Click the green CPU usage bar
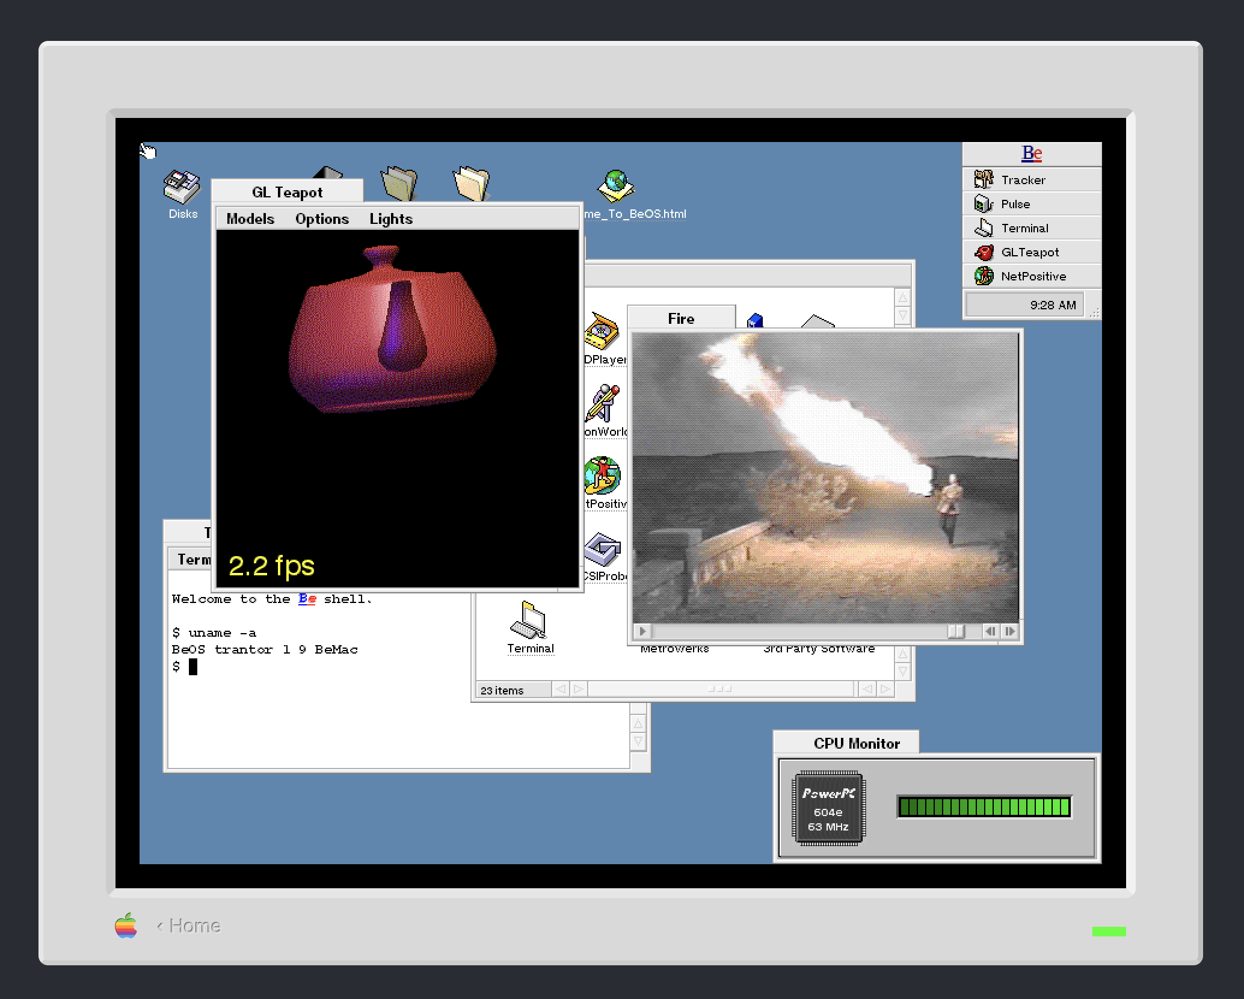 (x=984, y=807)
